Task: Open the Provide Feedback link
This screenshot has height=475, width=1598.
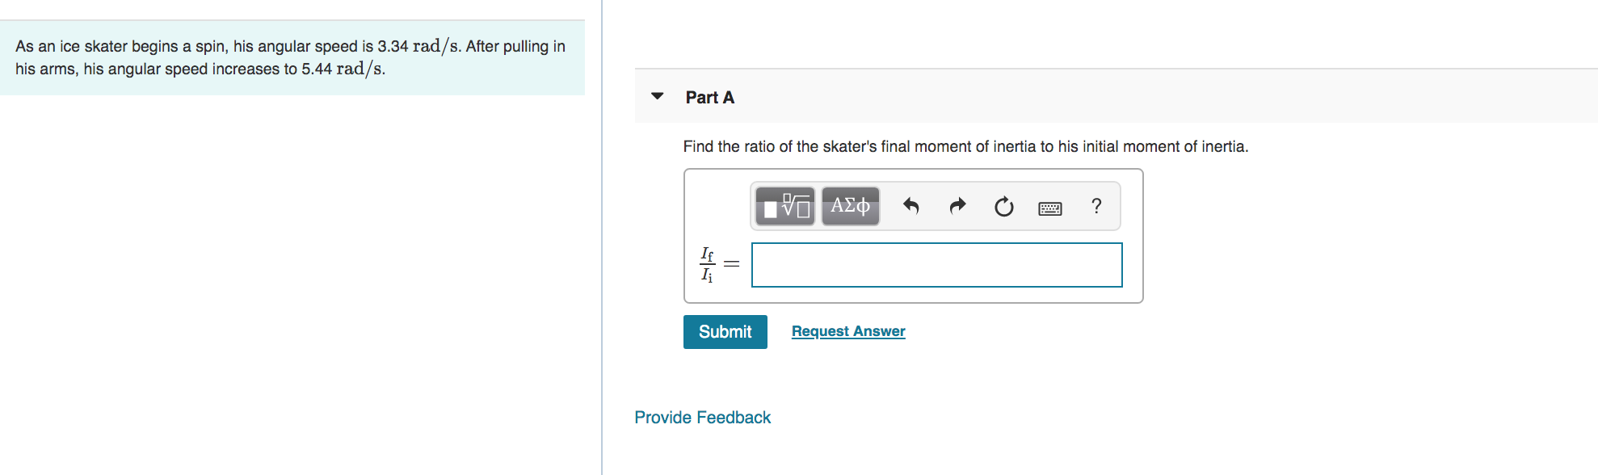Action: (702, 418)
